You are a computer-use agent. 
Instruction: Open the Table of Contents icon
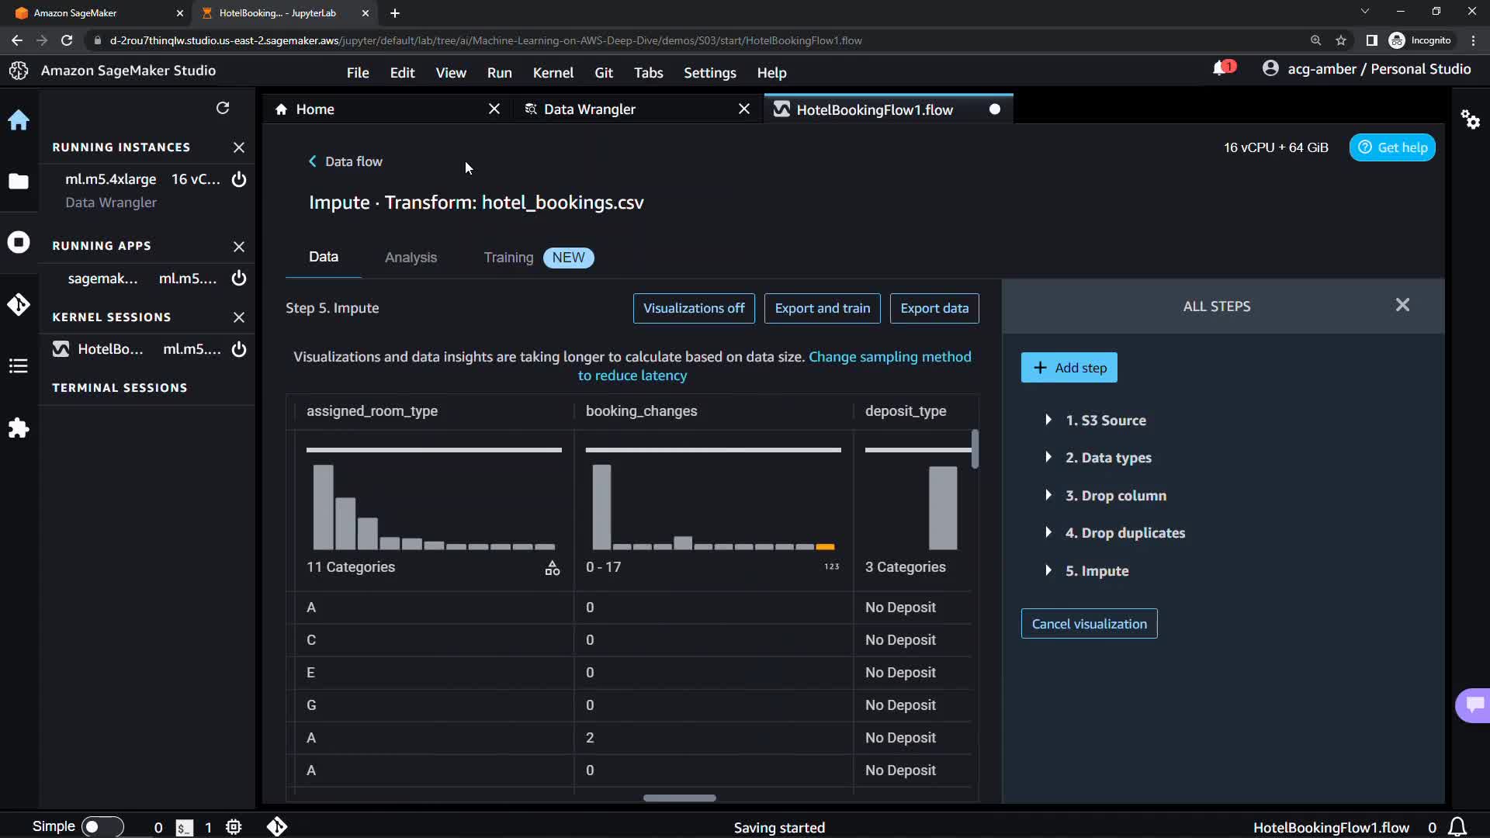pos(19,365)
